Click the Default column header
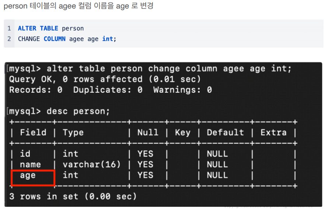The width and height of the screenshot is (325, 209). [x=225, y=132]
